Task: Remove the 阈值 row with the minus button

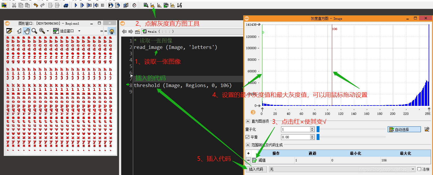Action: (x=248, y=160)
